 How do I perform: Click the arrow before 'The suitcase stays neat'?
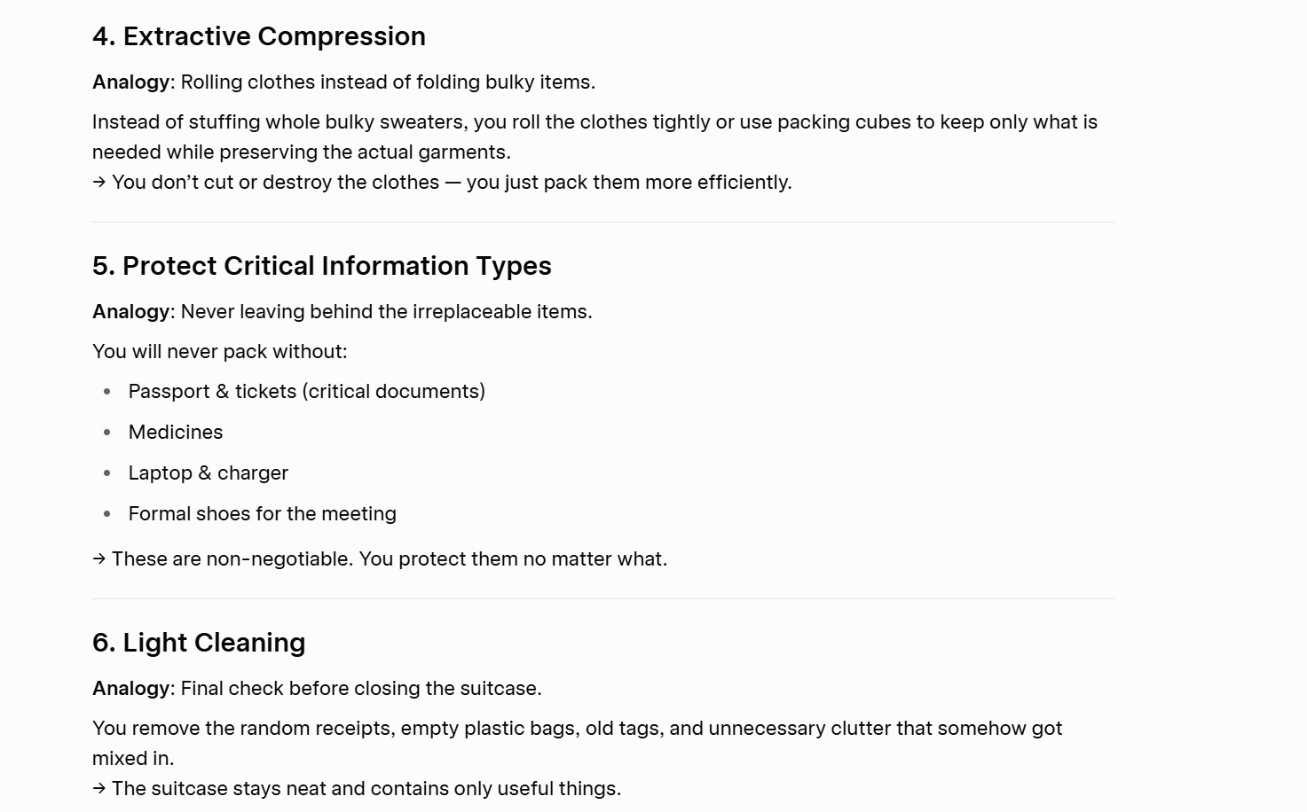click(x=99, y=789)
